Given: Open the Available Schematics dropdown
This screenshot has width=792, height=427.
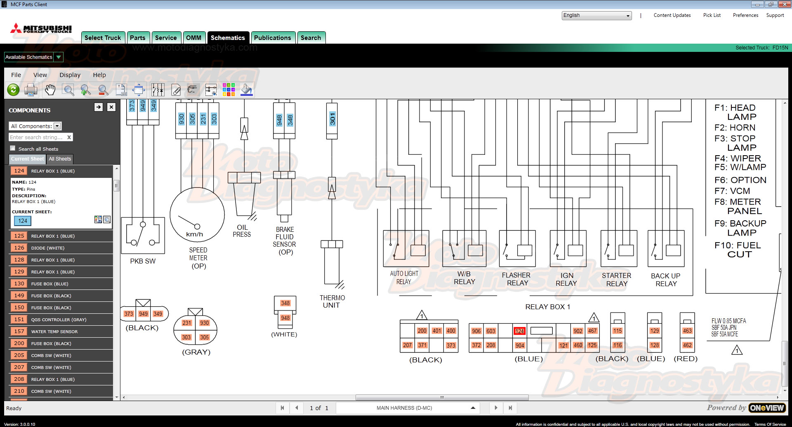Looking at the screenshot, I should 33,57.
